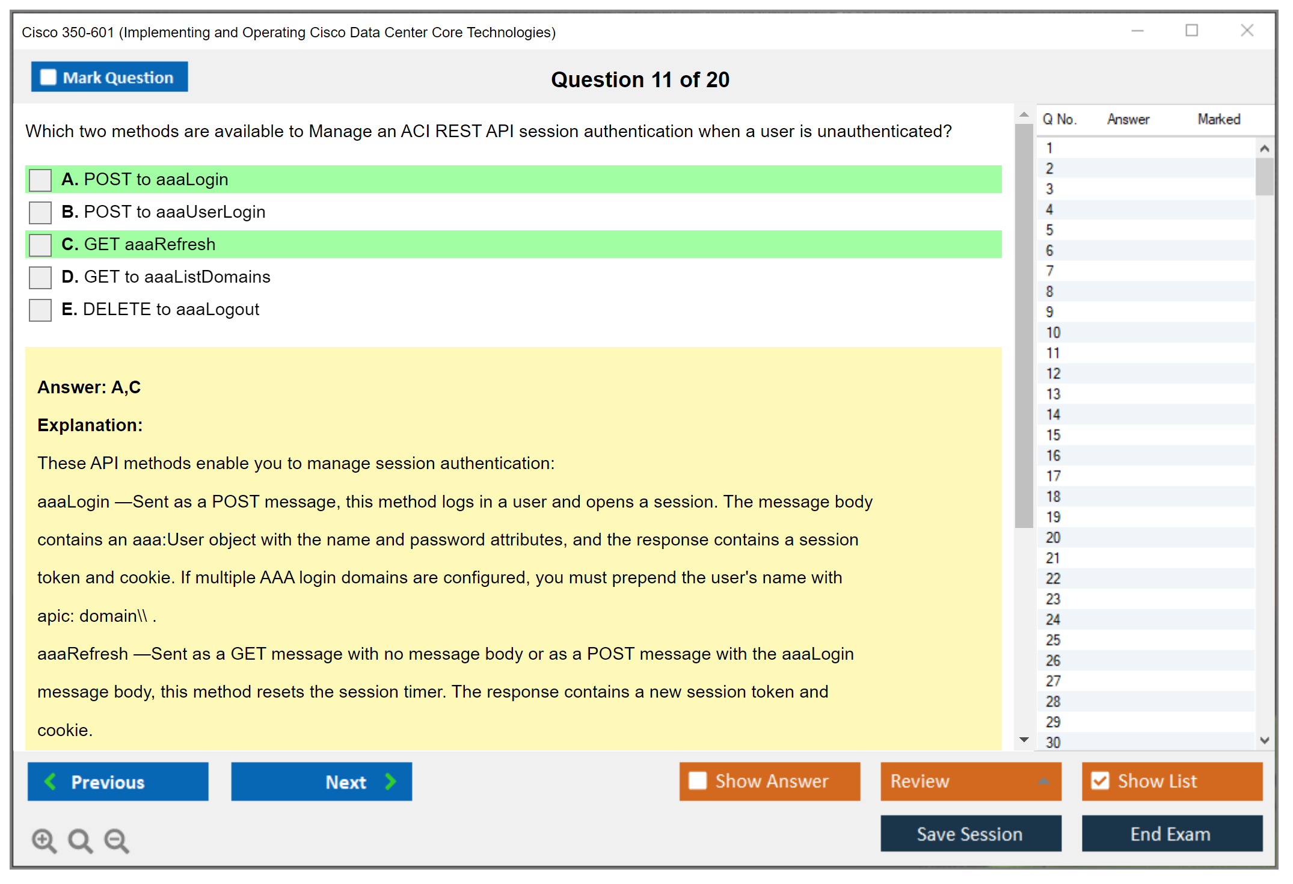Click the zoom in magnifier icon
Screen dimensions: 1293x884
pyautogui.click(x=44, y=840)
